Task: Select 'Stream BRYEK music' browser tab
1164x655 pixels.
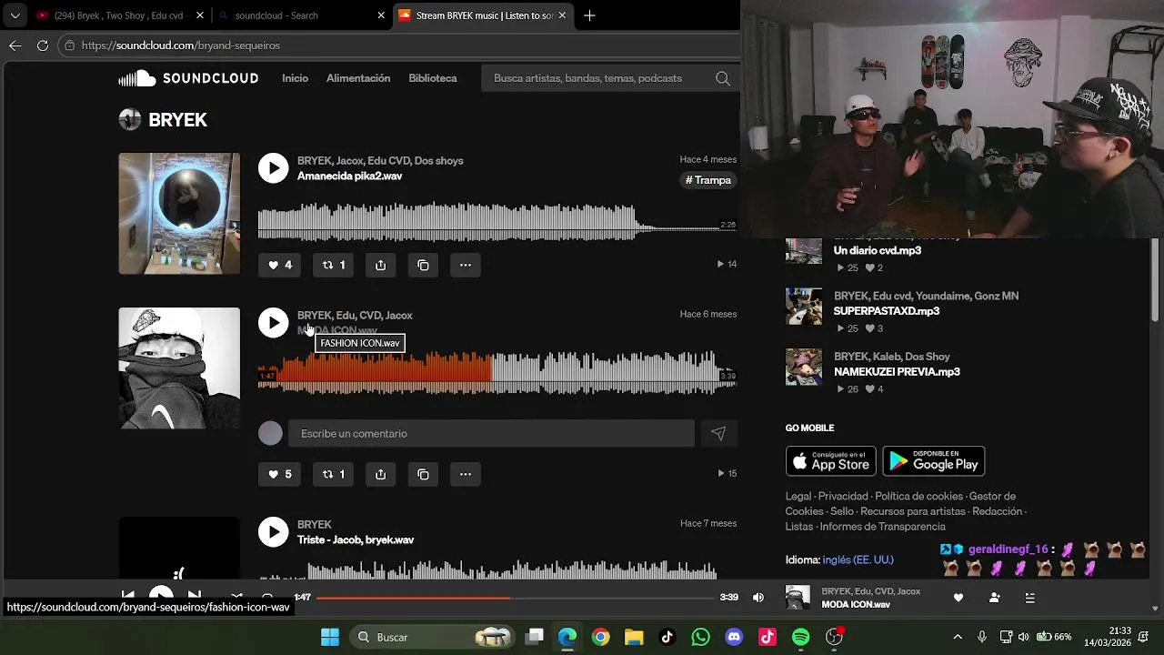Action: coord(482,15)
